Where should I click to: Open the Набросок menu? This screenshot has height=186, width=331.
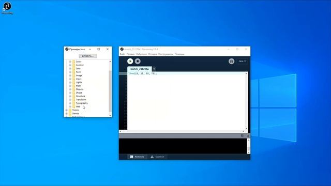pos(141,54)
